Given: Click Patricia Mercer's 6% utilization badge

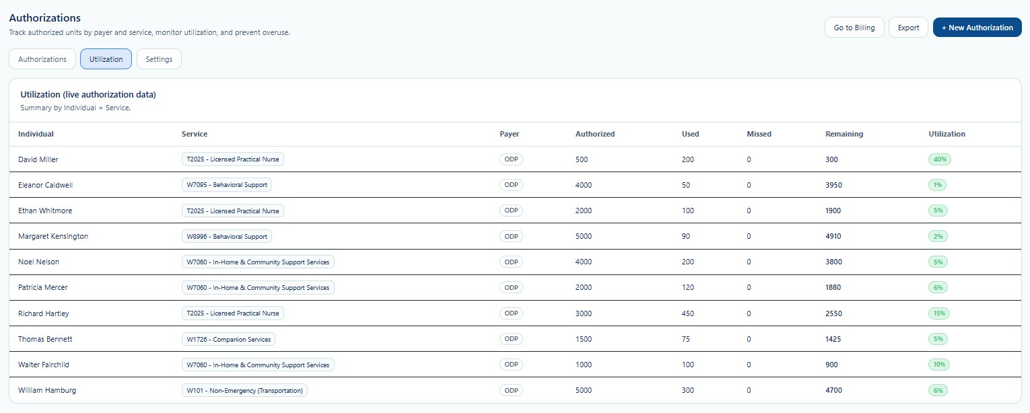Looking at the screenshot, I should (938, 287).
